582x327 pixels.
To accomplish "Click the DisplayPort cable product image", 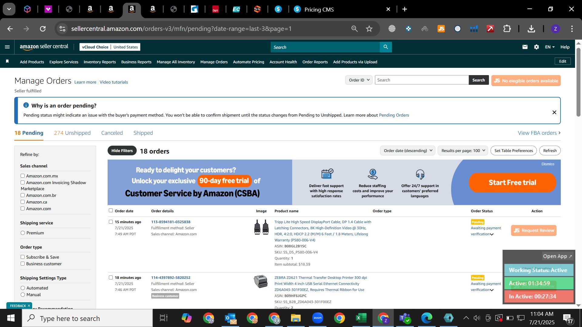I will click(x=261, y=227).
